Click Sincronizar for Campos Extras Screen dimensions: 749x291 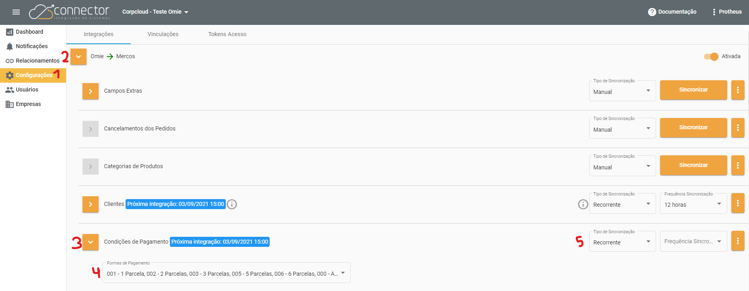(693, 90)
